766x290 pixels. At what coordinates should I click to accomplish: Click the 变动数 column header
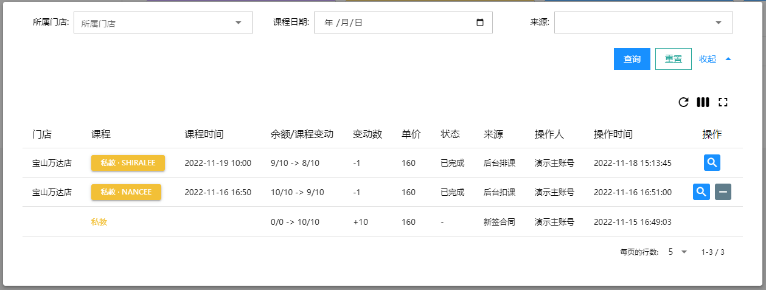click(367, 134)
